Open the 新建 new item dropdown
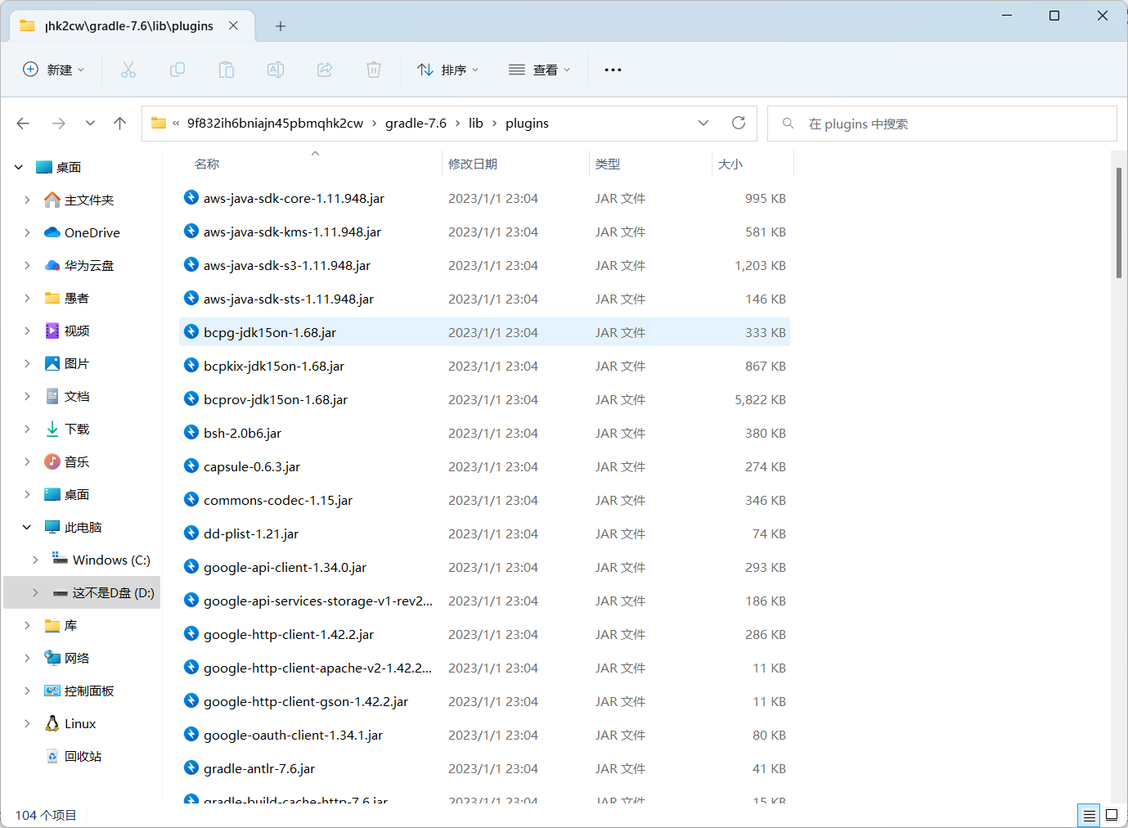 (x=54, y=70)
